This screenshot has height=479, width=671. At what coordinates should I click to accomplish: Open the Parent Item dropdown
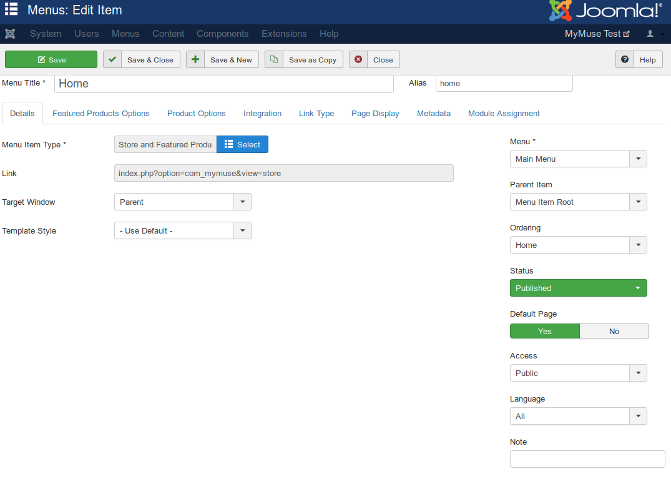point(578,202)
